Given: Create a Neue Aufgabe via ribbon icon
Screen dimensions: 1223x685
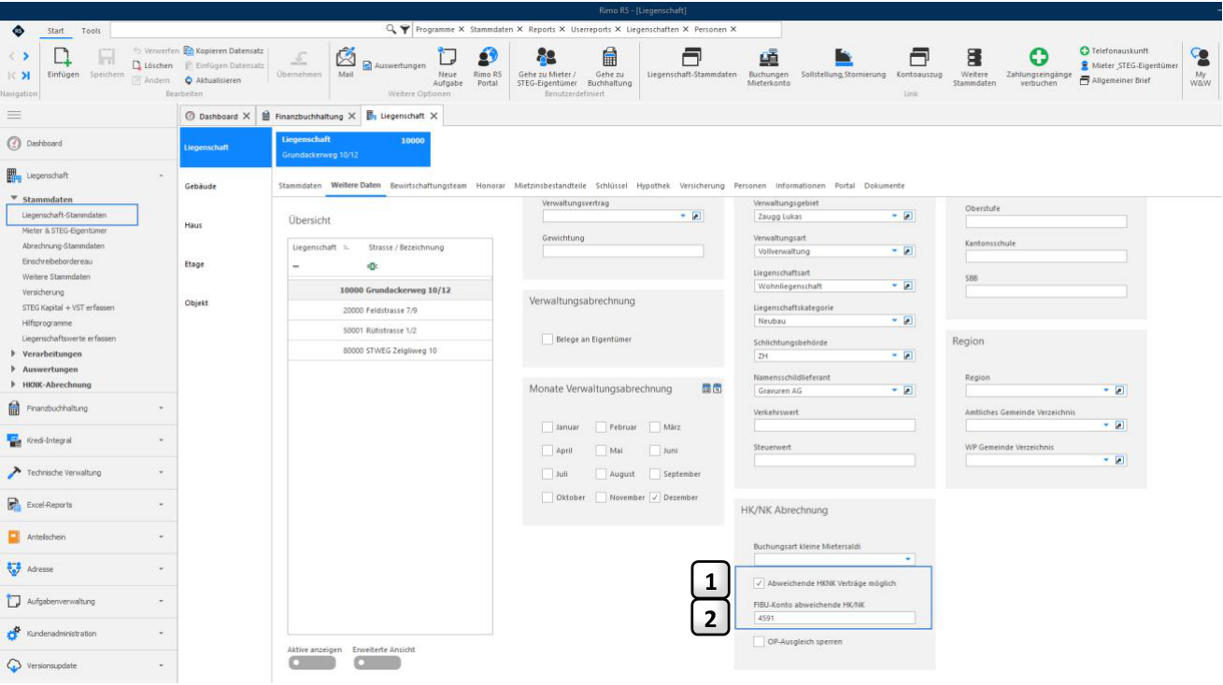Looking at the screenshot, I should 448,57.
